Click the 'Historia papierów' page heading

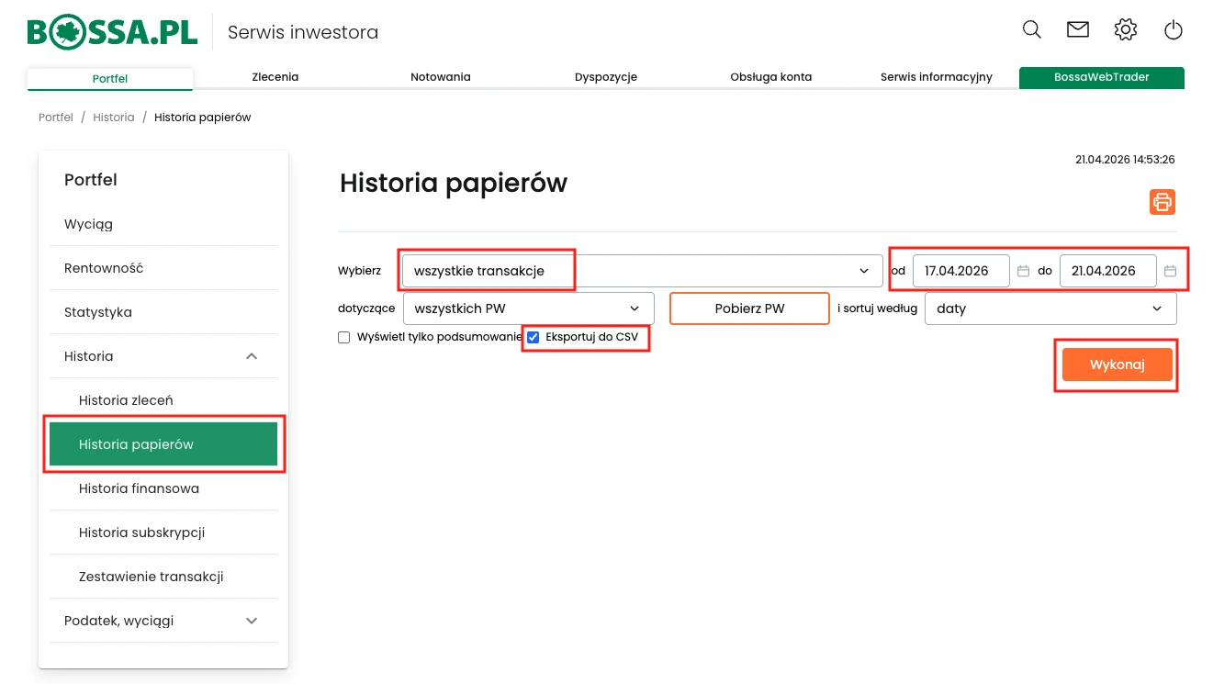click(454, 183)
